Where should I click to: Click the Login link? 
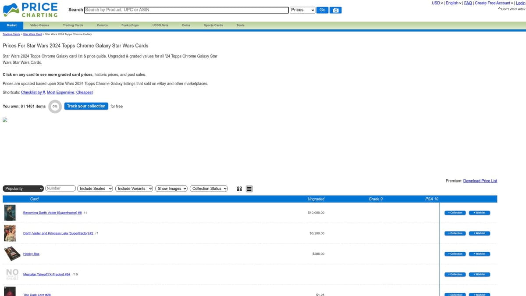click(x=520, y=3)
